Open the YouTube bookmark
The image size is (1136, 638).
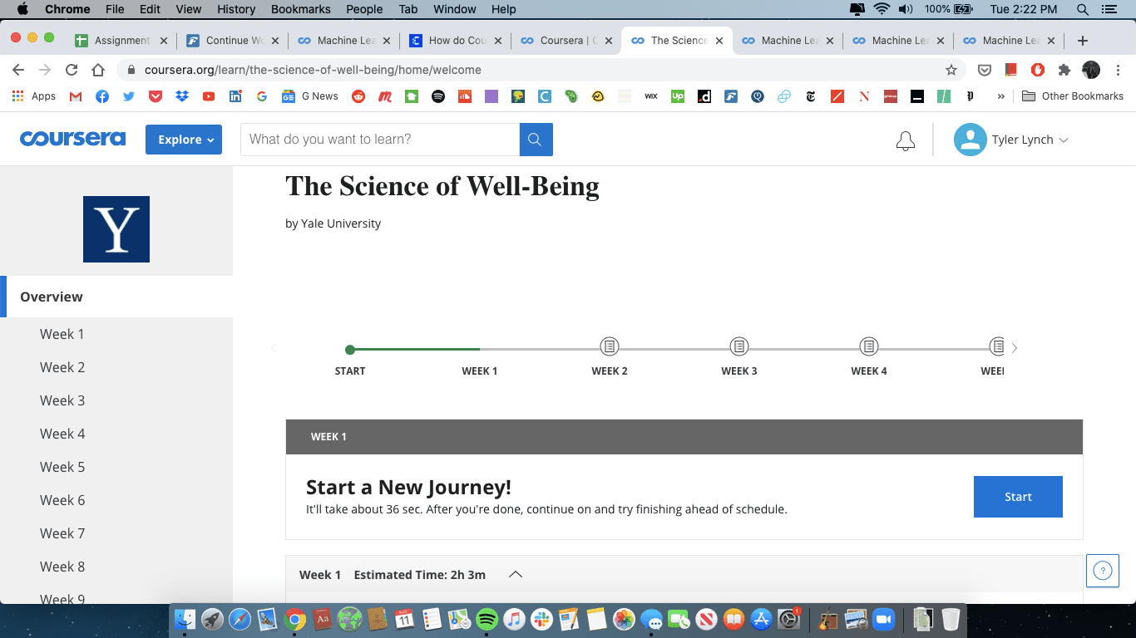point(209,96)
